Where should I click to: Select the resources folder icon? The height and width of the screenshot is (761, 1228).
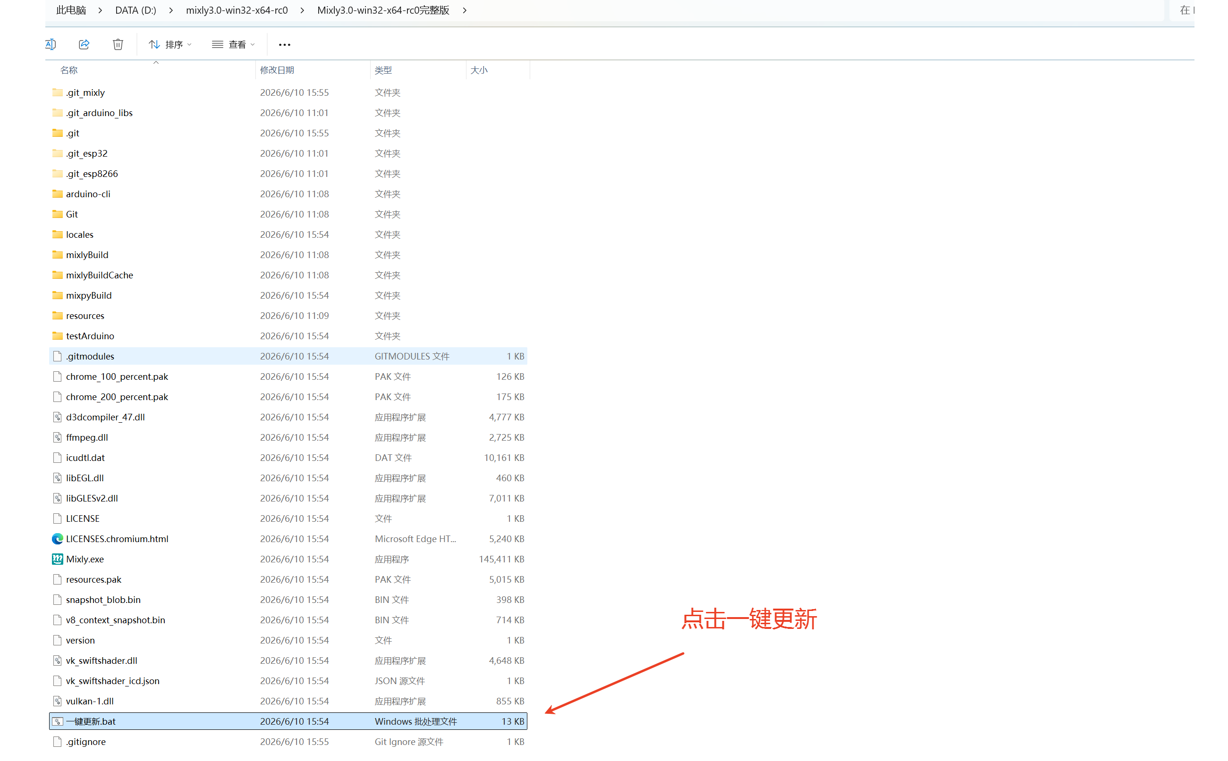[58, 316]
